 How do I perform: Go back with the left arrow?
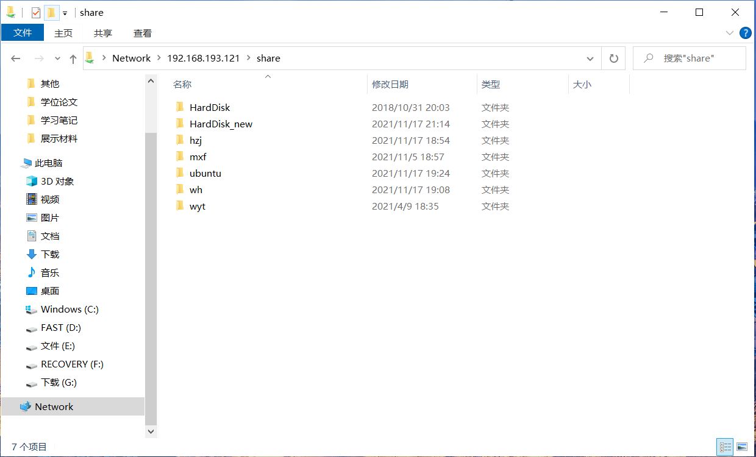16,58
